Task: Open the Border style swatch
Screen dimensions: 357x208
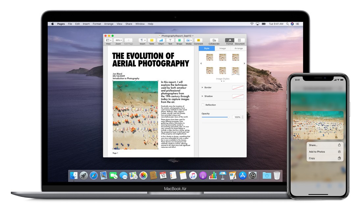Action: coord(238,87)
